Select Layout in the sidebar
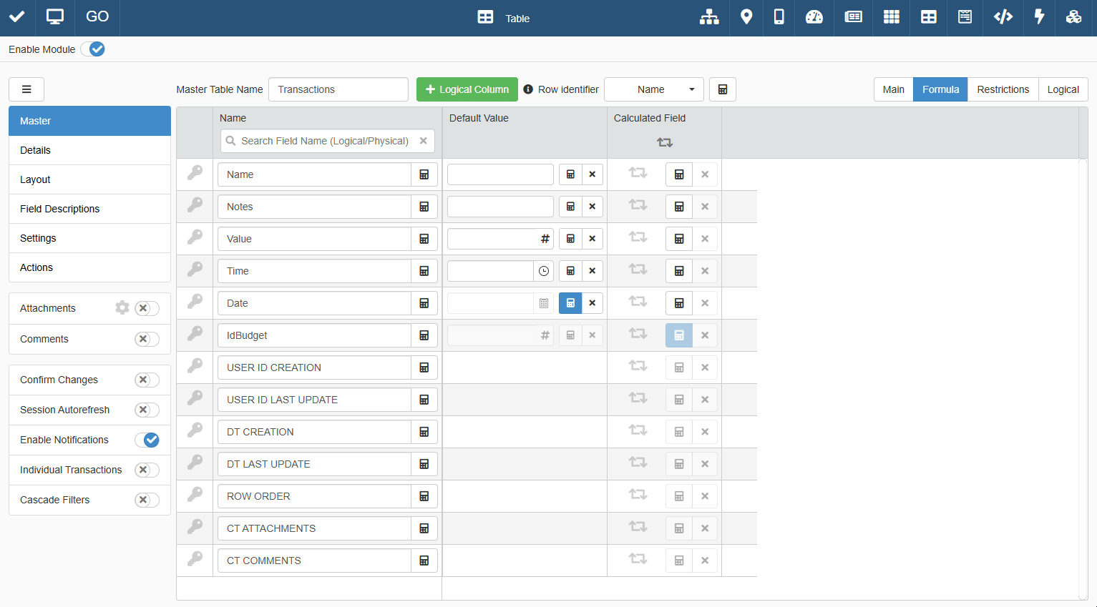1097x607 pixels. point(89,179)
